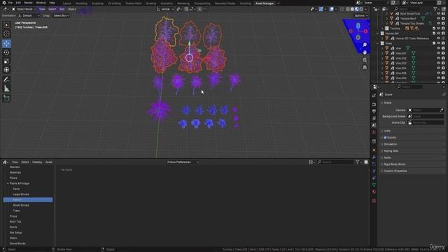
Task: Open the Render properties tab icon
Action: click(x=374, y=104)
